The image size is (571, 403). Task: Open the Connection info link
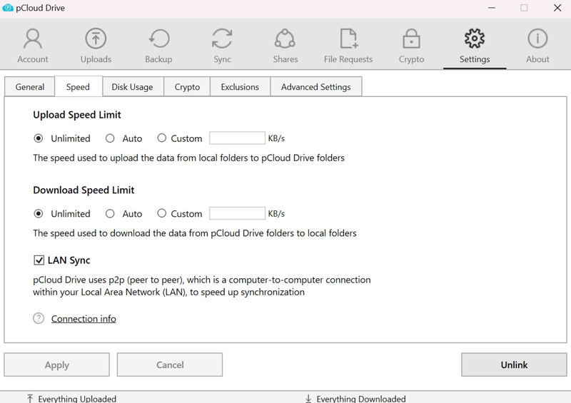point(84,319)
